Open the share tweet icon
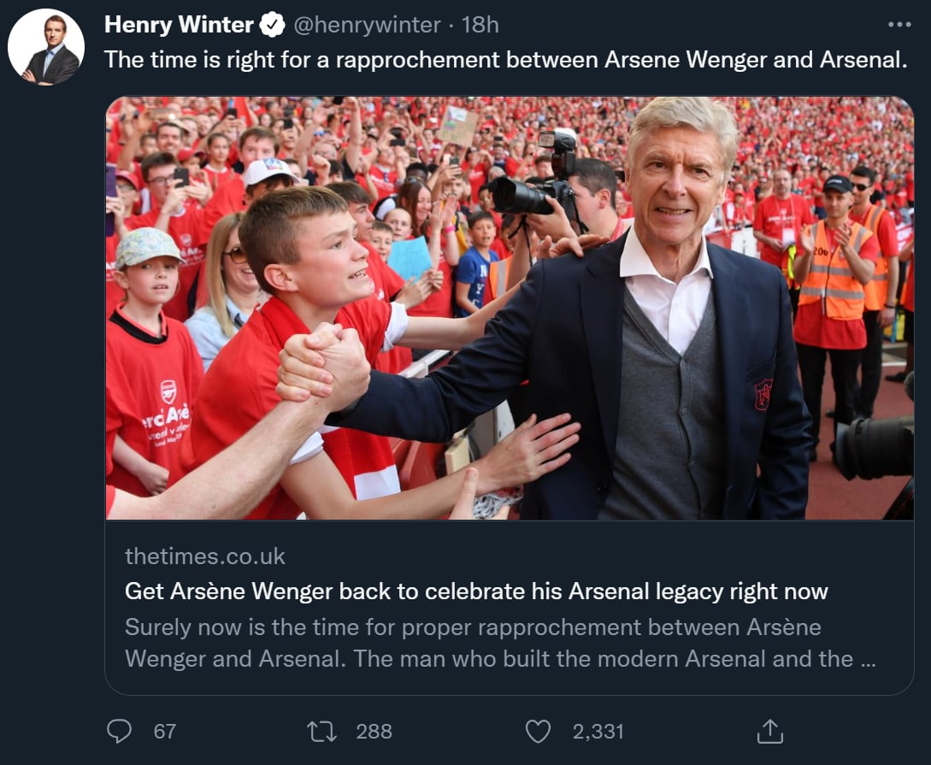 point(769,731)
